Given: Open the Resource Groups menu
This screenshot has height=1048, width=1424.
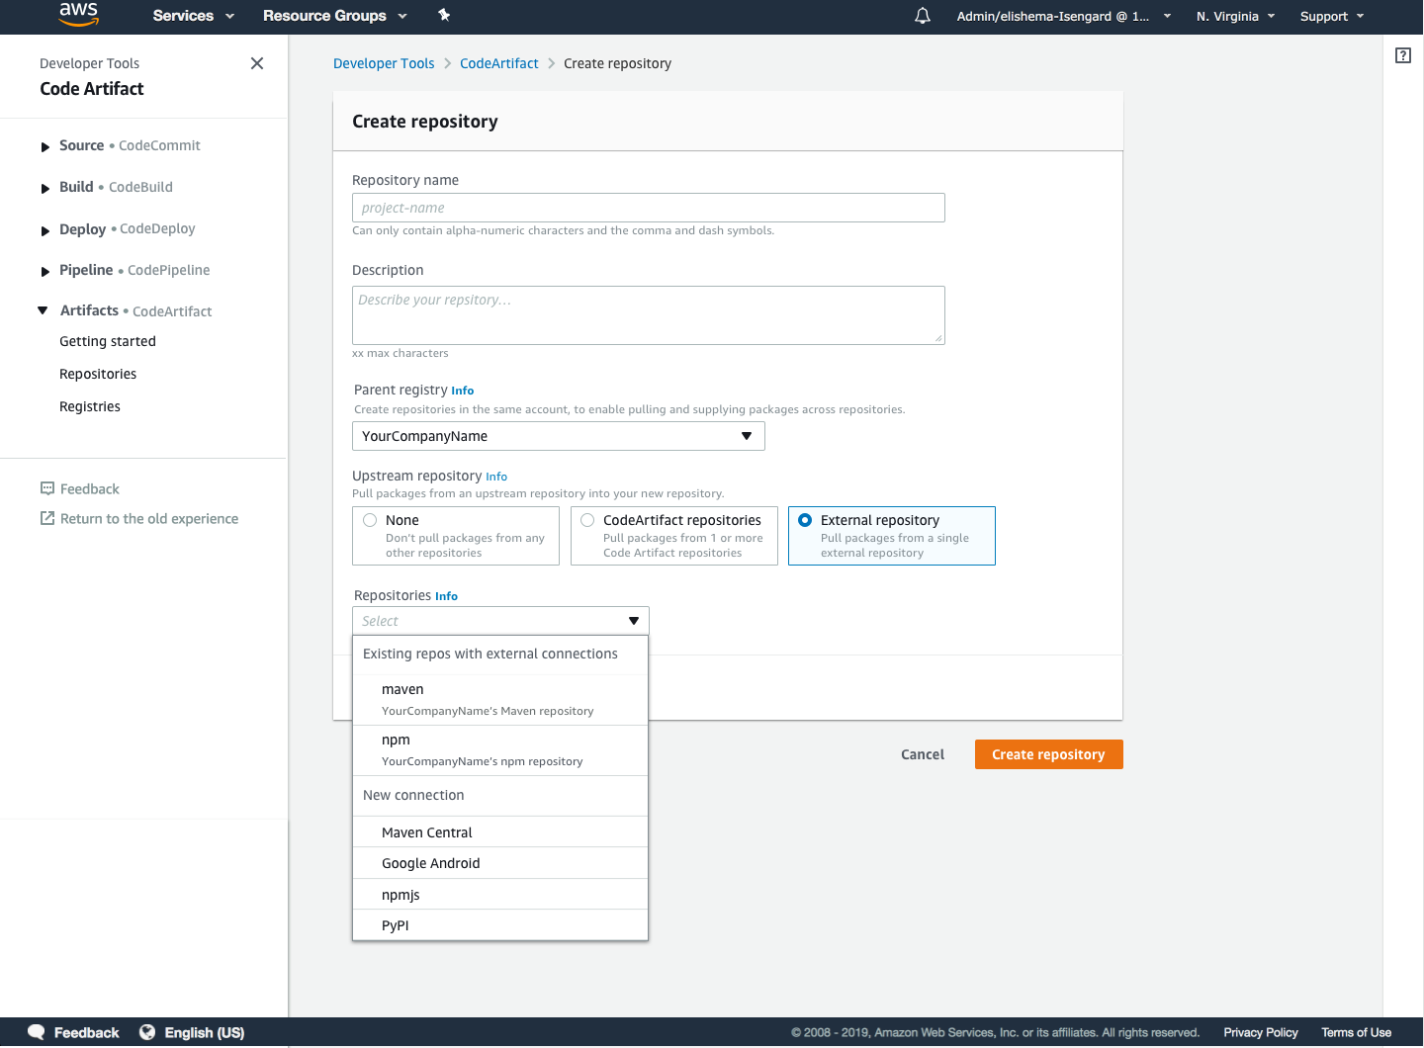Looking at the screenshot, I should click(x=335, y=16).
